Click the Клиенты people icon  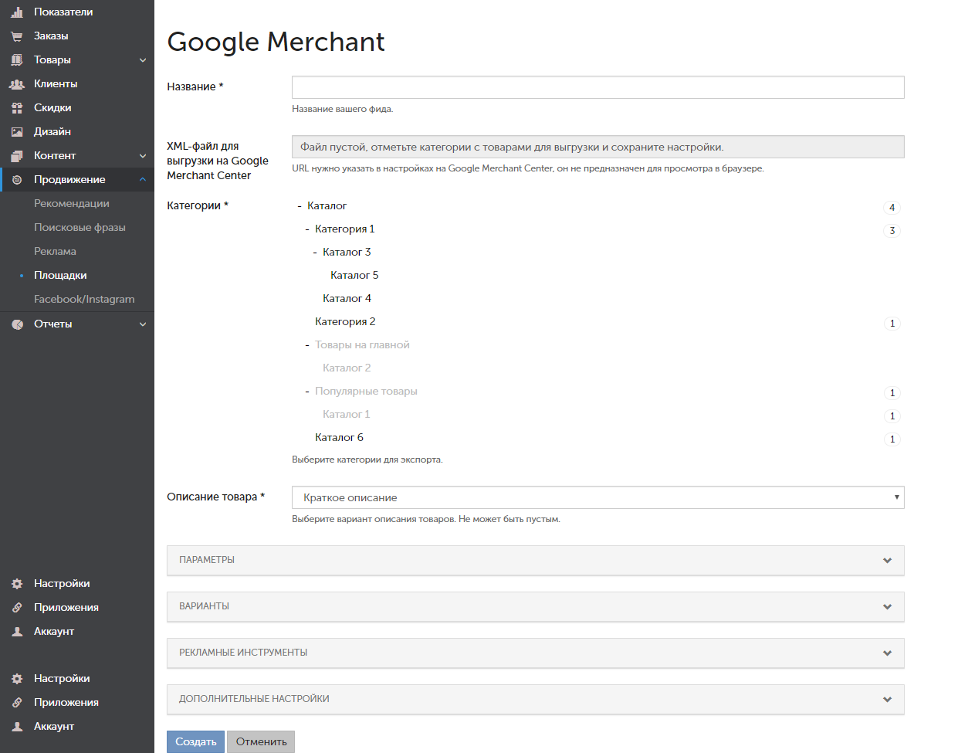click(x=17, y=84)
